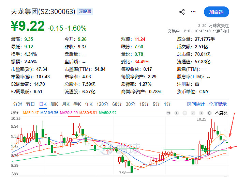Image resolution: width=237 pixels, height=177 pixels.
Task: Select the 日K chart tab
Action: [43, 104]
